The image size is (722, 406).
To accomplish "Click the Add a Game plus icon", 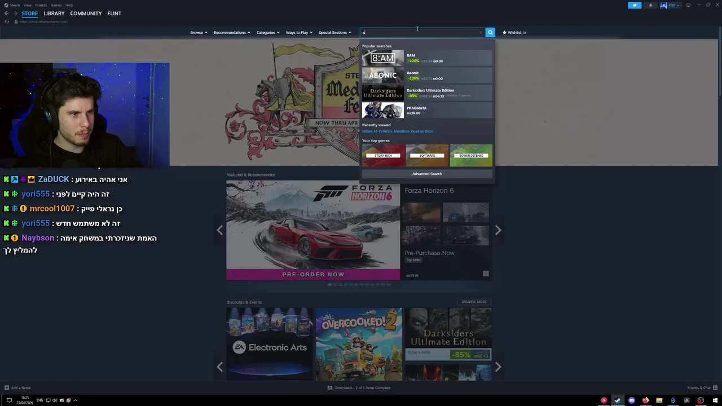I will [x=6, y=387].
